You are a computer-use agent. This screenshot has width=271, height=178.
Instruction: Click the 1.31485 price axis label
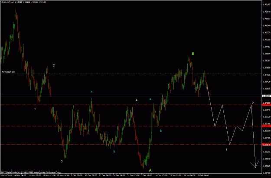click(267, 138)
